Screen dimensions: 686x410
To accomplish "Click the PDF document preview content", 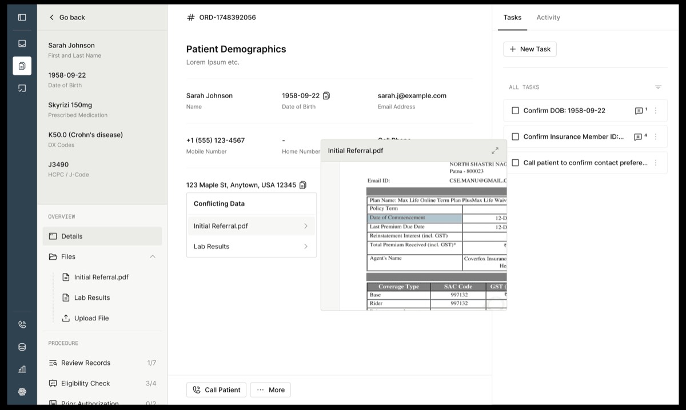I will (414, 236).
